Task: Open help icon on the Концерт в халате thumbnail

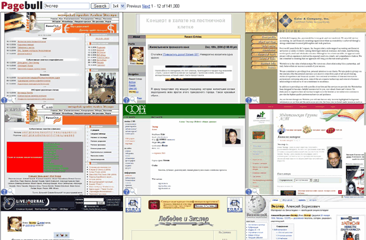Action: pyautogui.click(x=126, y=100)
